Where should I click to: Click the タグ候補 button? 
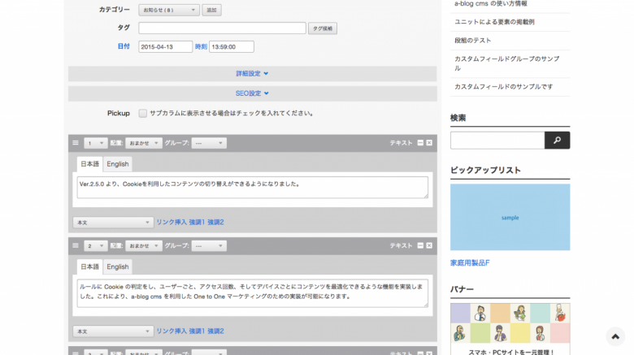(323, 28)
